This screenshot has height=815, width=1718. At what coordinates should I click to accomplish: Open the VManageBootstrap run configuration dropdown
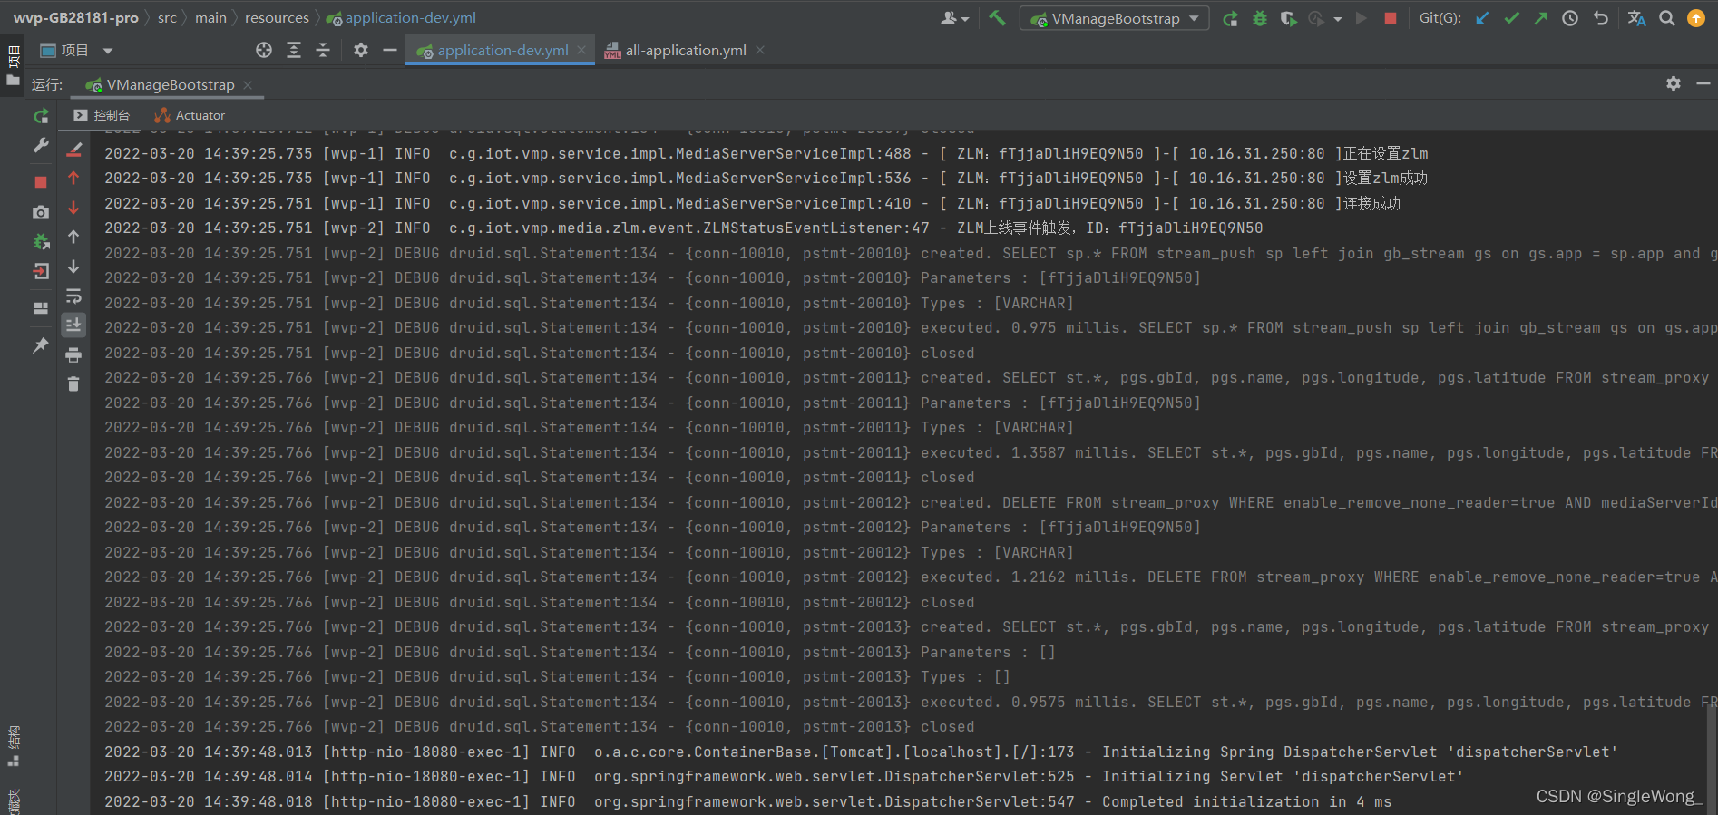(1115, 18)
